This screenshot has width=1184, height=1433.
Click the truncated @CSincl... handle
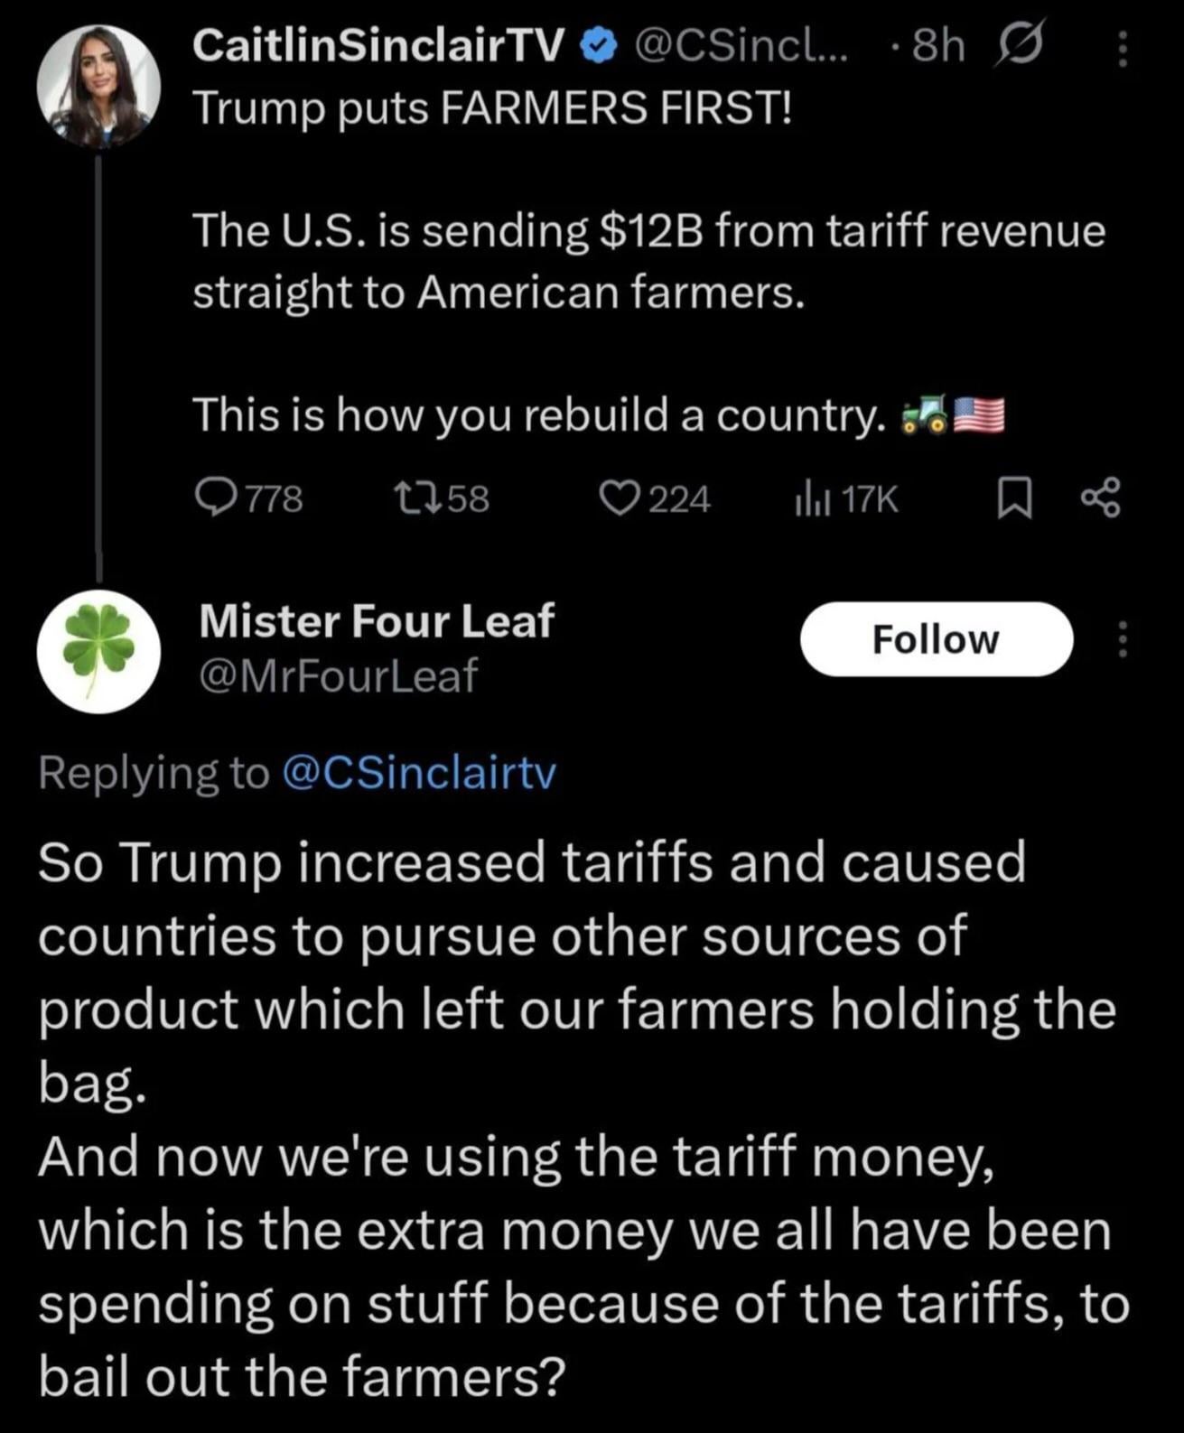(x=741, y=47)
